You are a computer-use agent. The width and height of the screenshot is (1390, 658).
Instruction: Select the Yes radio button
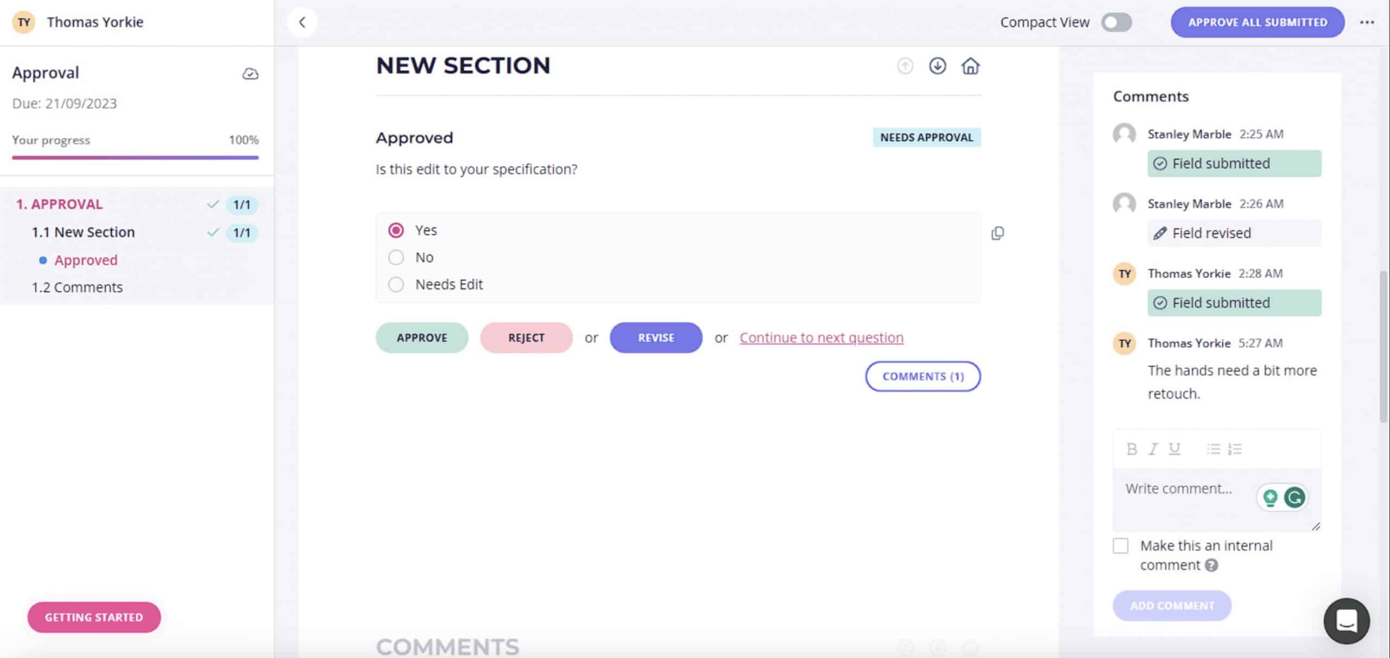395,229
